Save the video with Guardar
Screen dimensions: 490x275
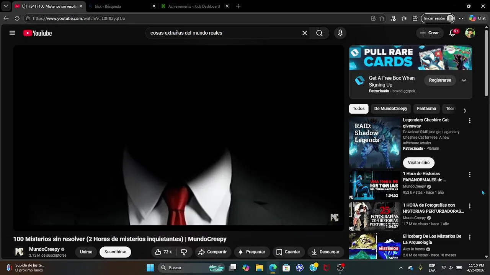click(x=288, y=252)
